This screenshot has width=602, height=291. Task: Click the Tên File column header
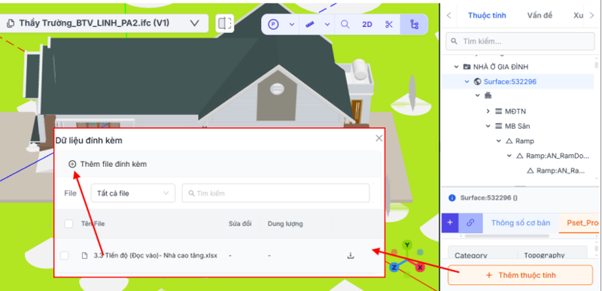pyautogui.click(x=93, y=223)
